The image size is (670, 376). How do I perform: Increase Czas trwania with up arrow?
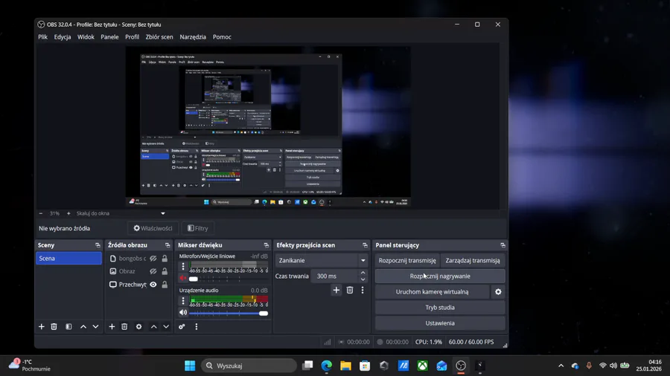pos(363,273)
